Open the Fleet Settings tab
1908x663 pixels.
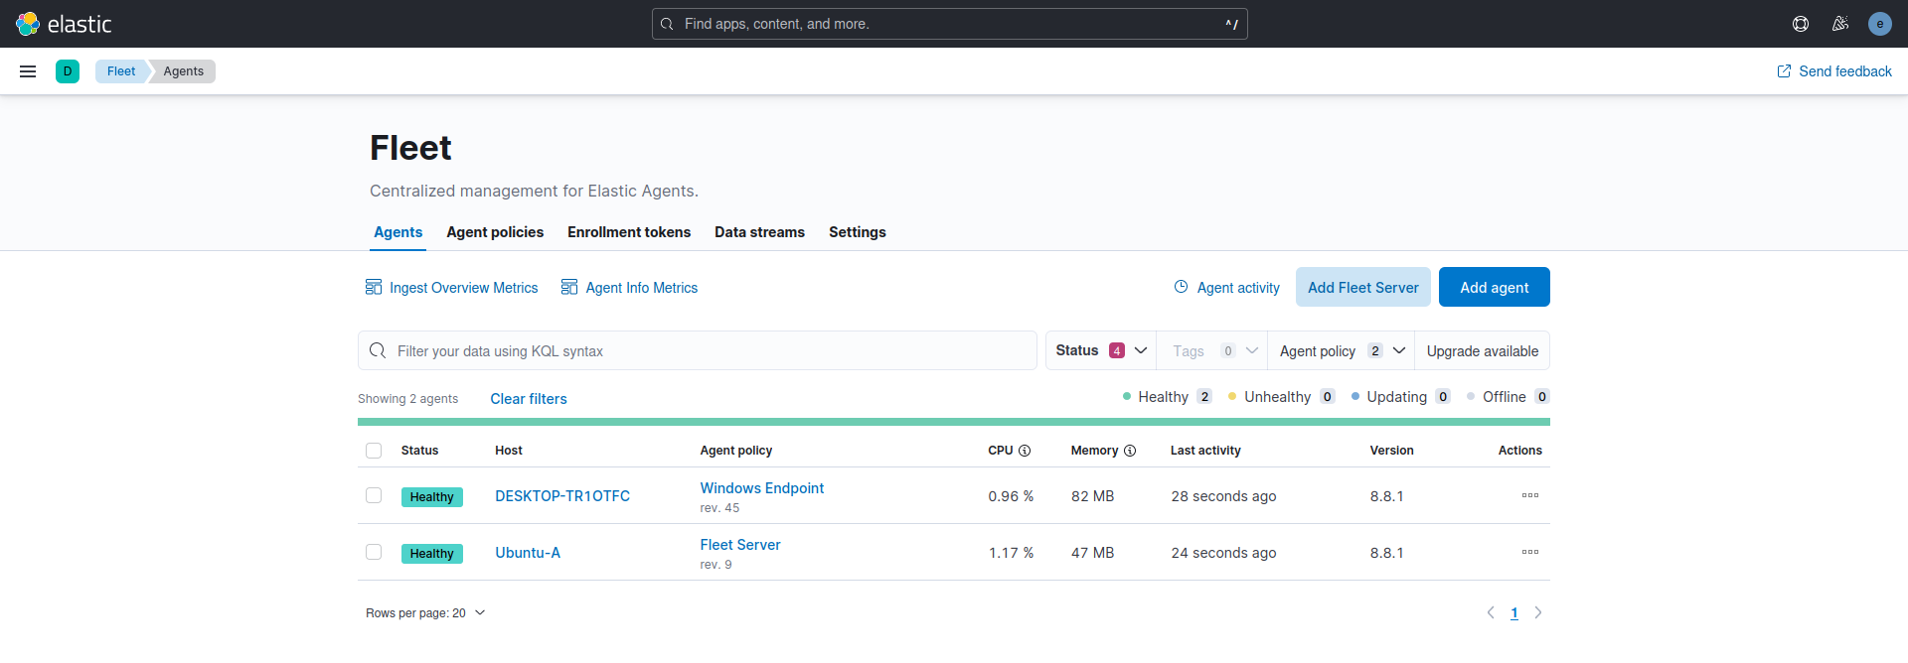(x=858, y=231)
